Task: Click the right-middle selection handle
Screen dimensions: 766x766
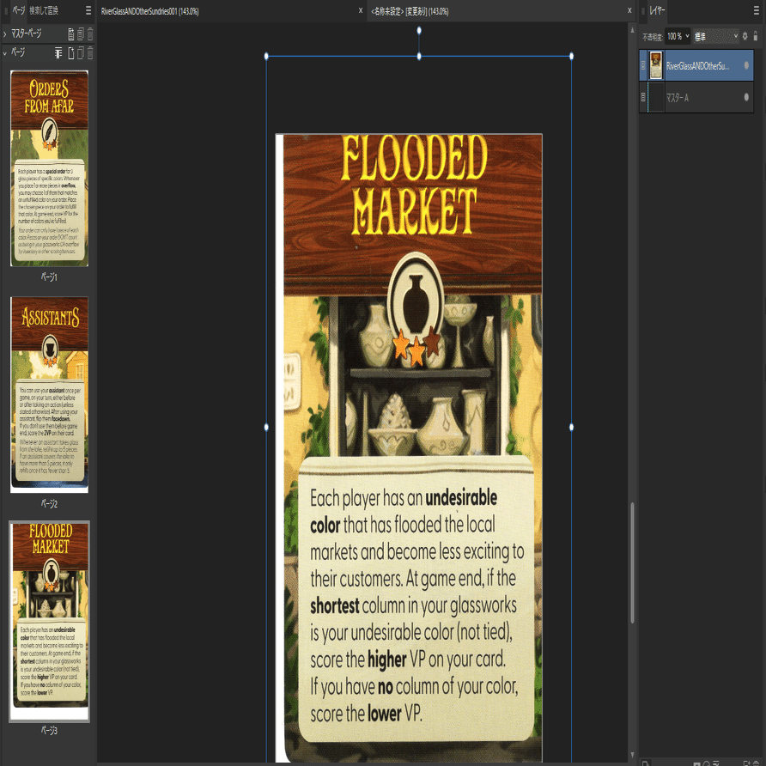Action: click(x=572, y=427)
